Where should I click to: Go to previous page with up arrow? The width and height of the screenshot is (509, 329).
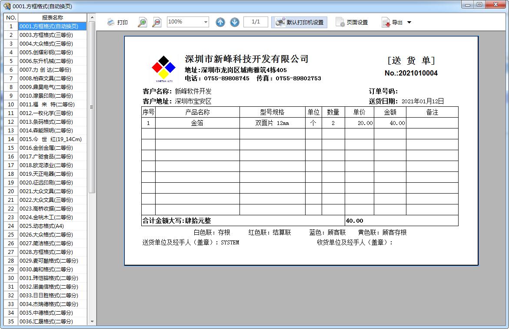coord(220,22)
